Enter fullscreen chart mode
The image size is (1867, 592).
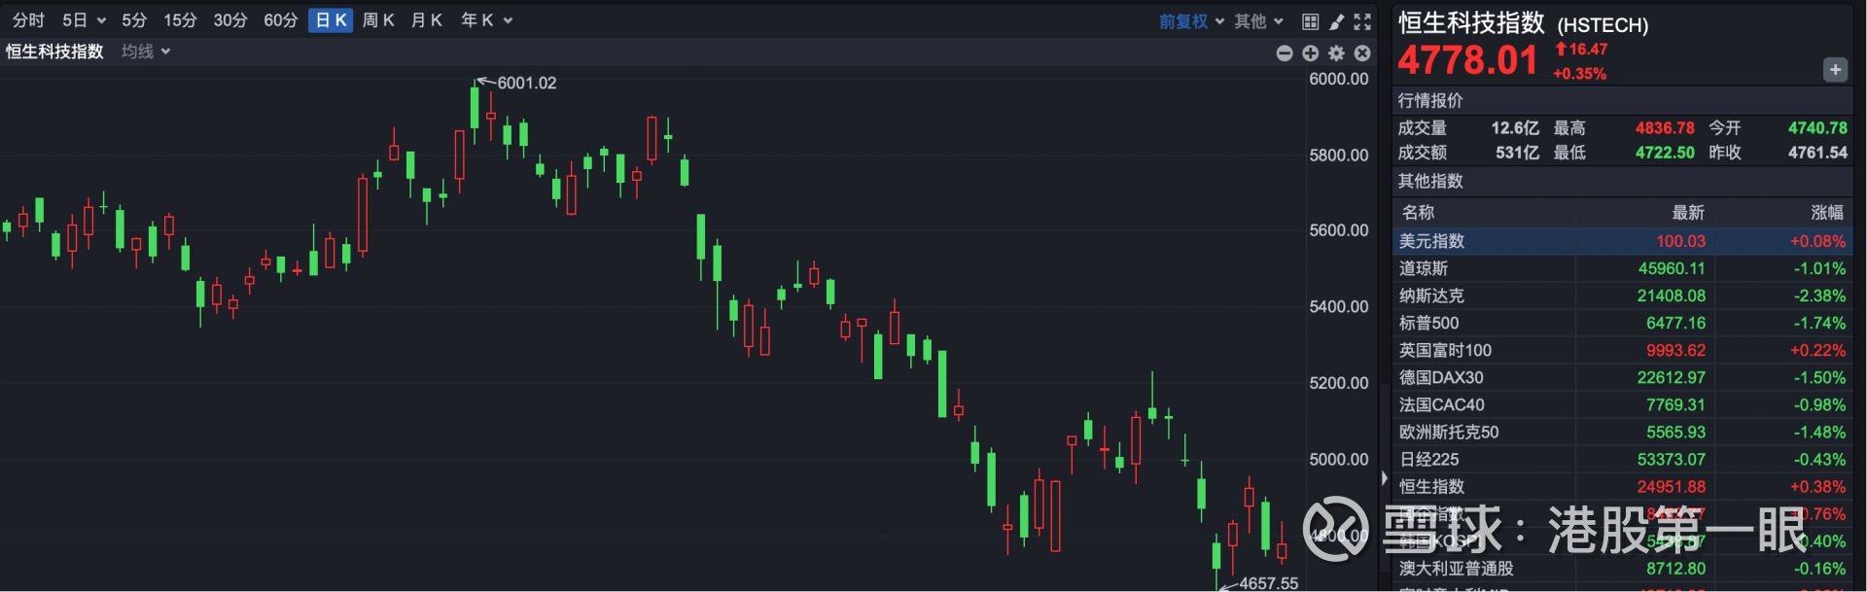(1362, 21)
